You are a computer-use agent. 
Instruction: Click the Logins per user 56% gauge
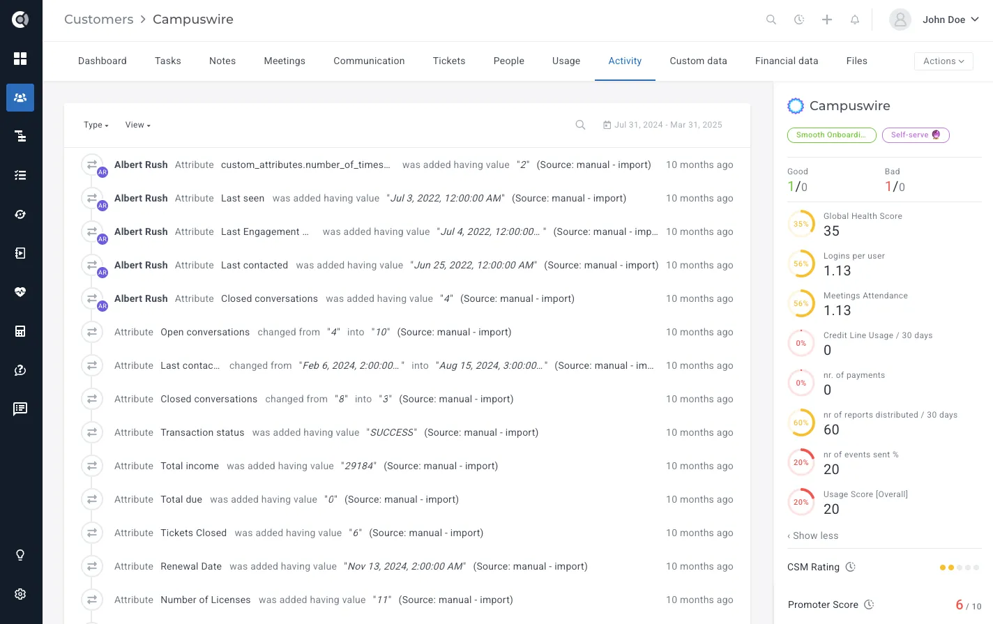[801, 264]
